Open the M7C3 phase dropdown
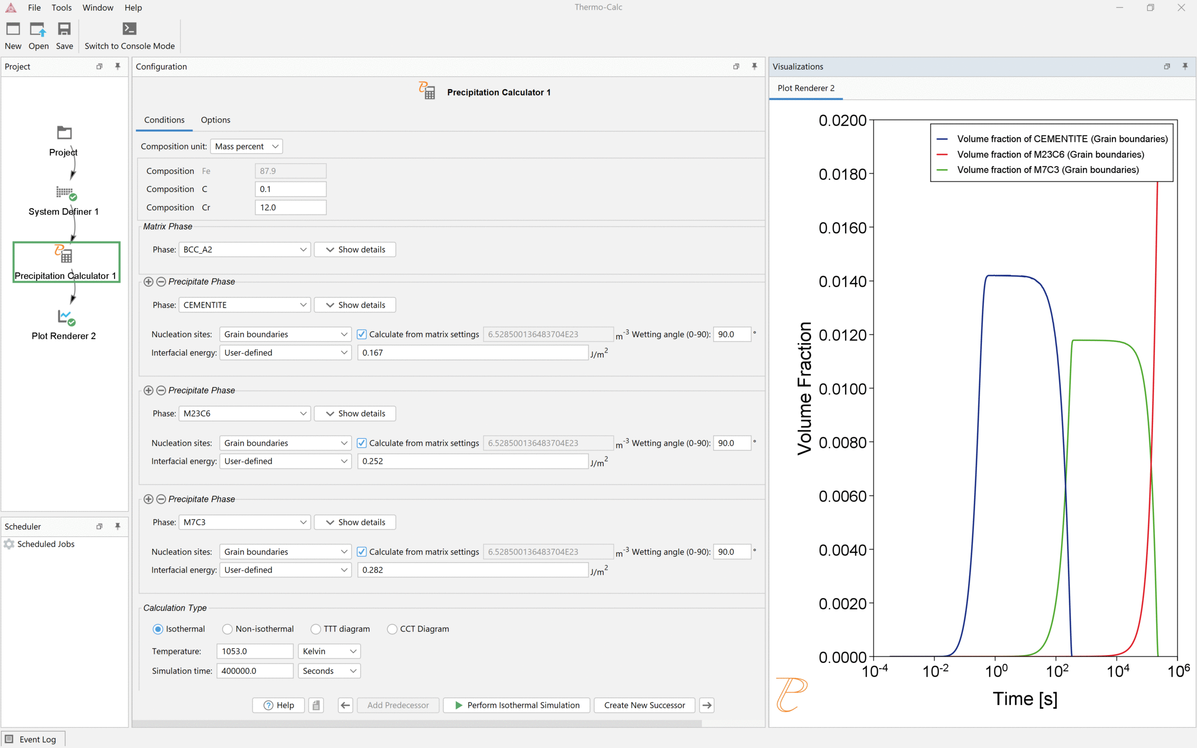The image size is (1197, 748). (x=245, y=522)
